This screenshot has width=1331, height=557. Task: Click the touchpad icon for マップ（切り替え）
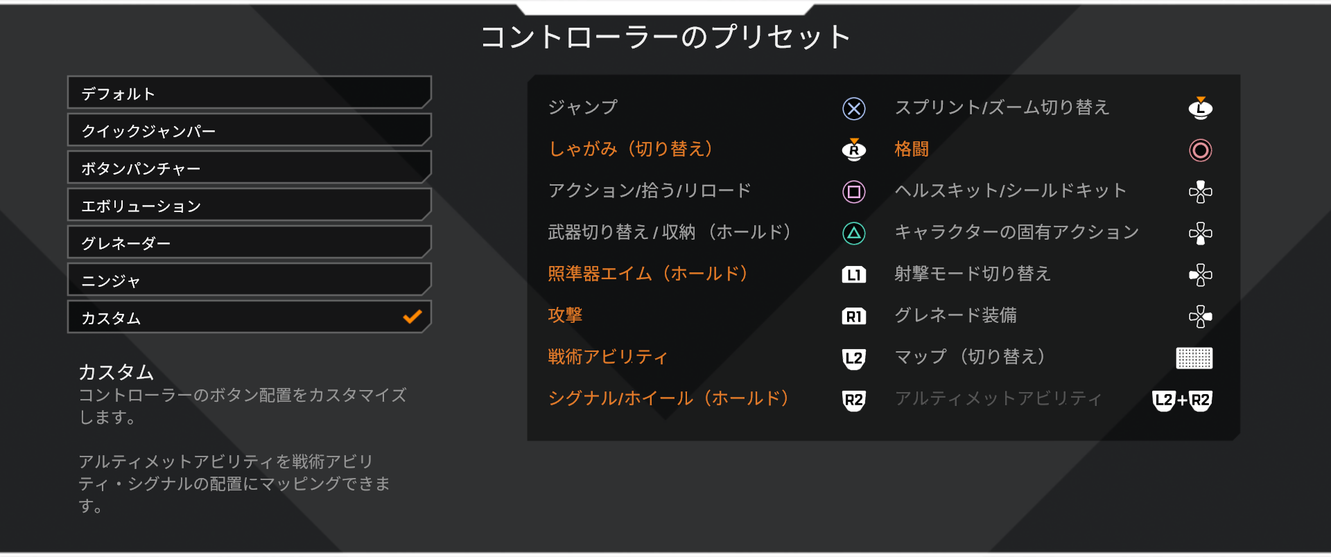pos(1194,358)
